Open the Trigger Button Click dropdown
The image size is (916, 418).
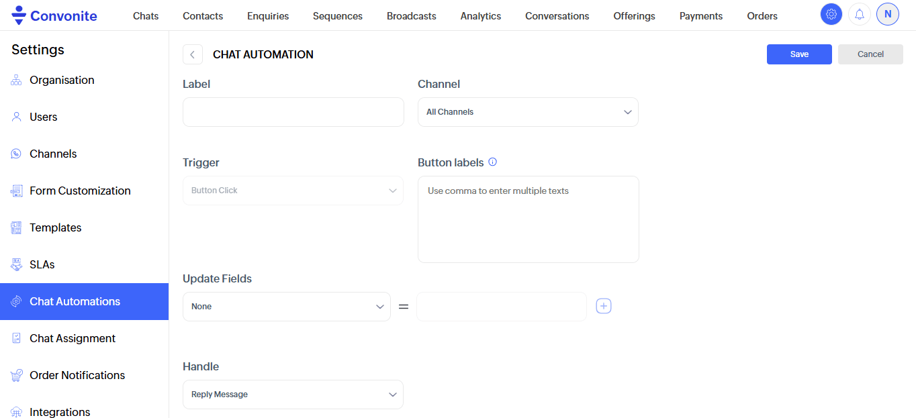point(293,191)
